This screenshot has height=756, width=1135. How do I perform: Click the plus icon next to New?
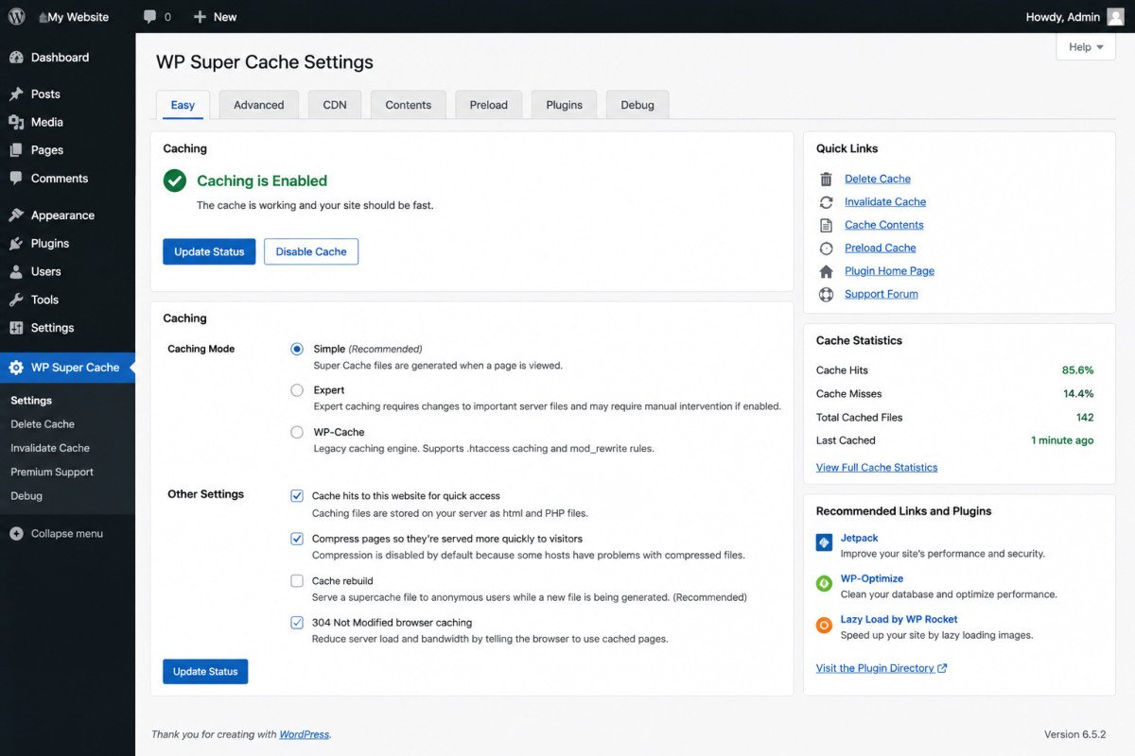(200, 17)
